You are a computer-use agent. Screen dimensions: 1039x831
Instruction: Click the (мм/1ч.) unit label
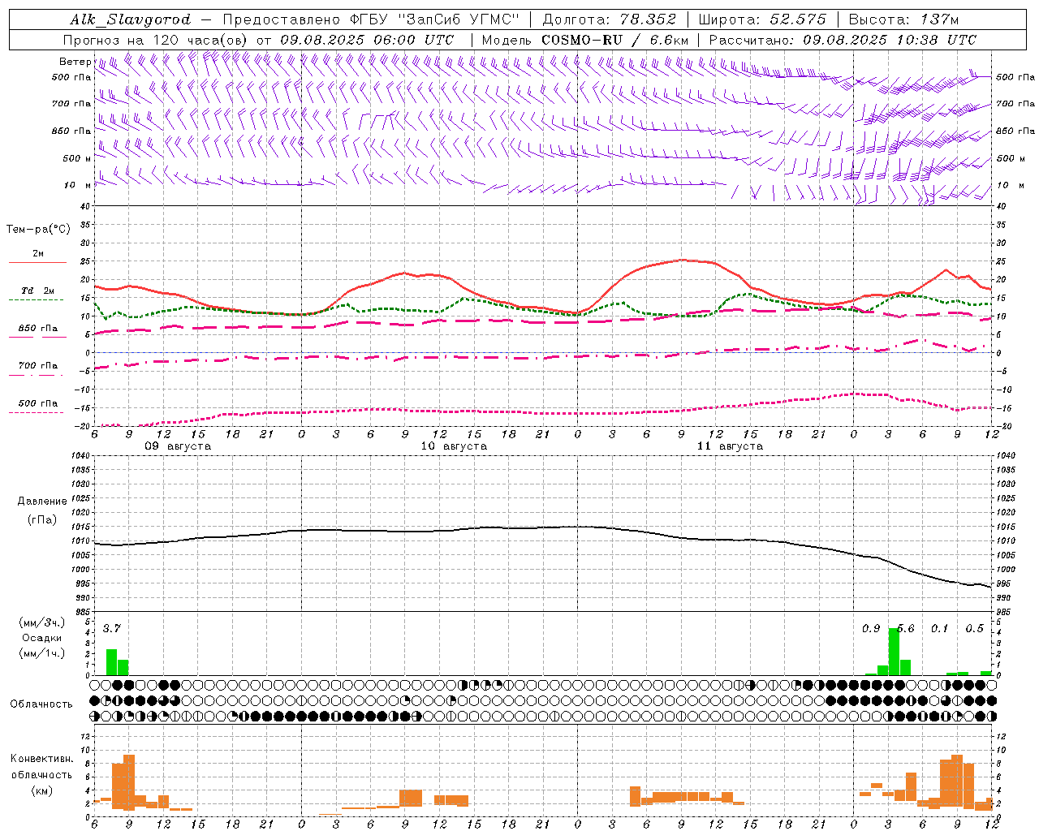pyautogui.click(x=41, y=653)
